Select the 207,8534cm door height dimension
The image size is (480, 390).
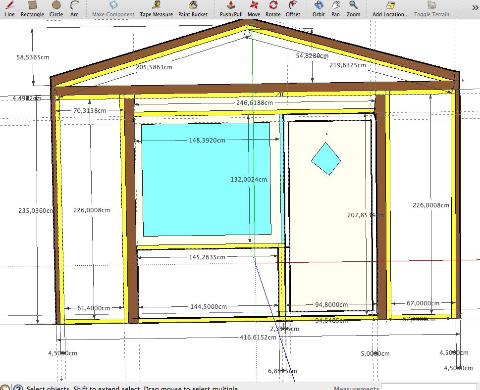pyautogui.click(x=365, y=215)
